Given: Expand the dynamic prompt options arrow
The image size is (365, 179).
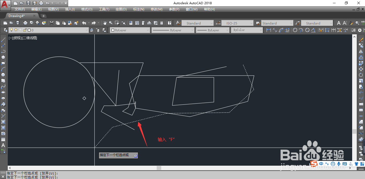Looking at the screenshot, I should click(x=136, y=156).
